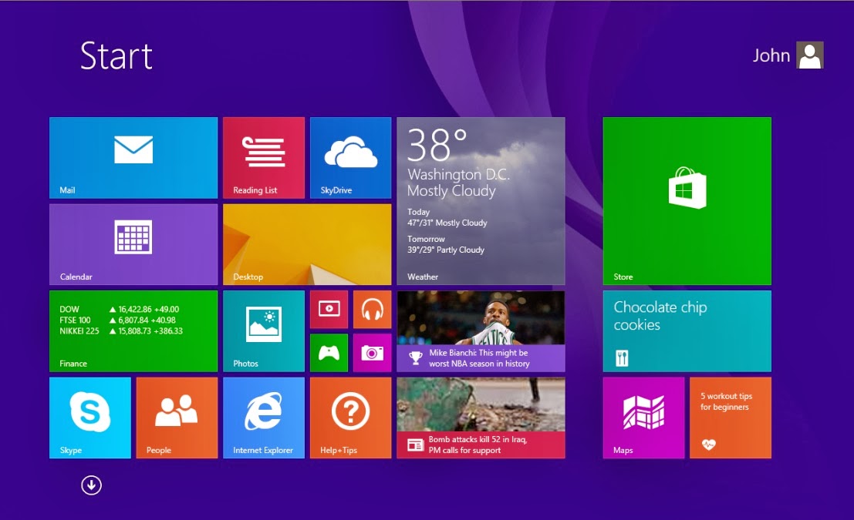Open the Calendar tile
854x520 pixels.
point(133,244)
